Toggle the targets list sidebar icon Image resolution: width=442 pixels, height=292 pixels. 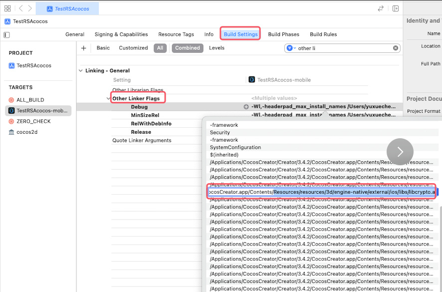pyautogui.click(x=6, y=35)
